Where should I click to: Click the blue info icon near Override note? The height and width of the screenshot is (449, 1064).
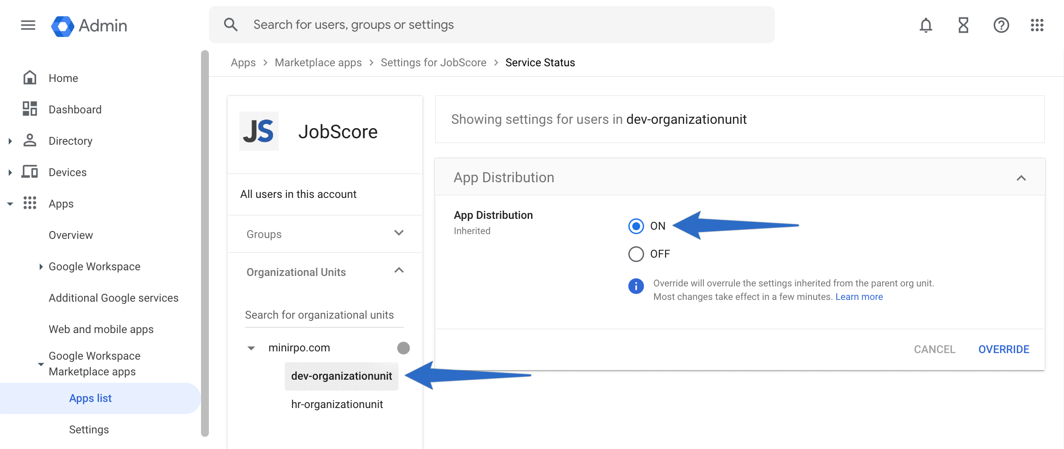(x=636, y=286)
